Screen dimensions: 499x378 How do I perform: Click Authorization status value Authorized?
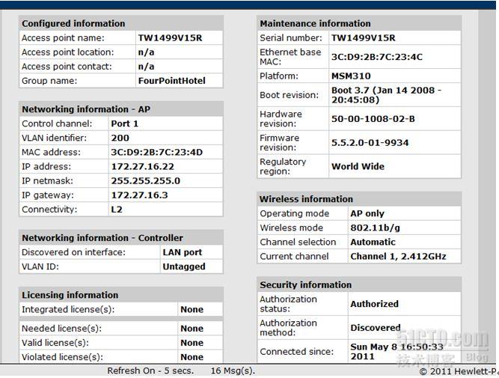(374, 304)
